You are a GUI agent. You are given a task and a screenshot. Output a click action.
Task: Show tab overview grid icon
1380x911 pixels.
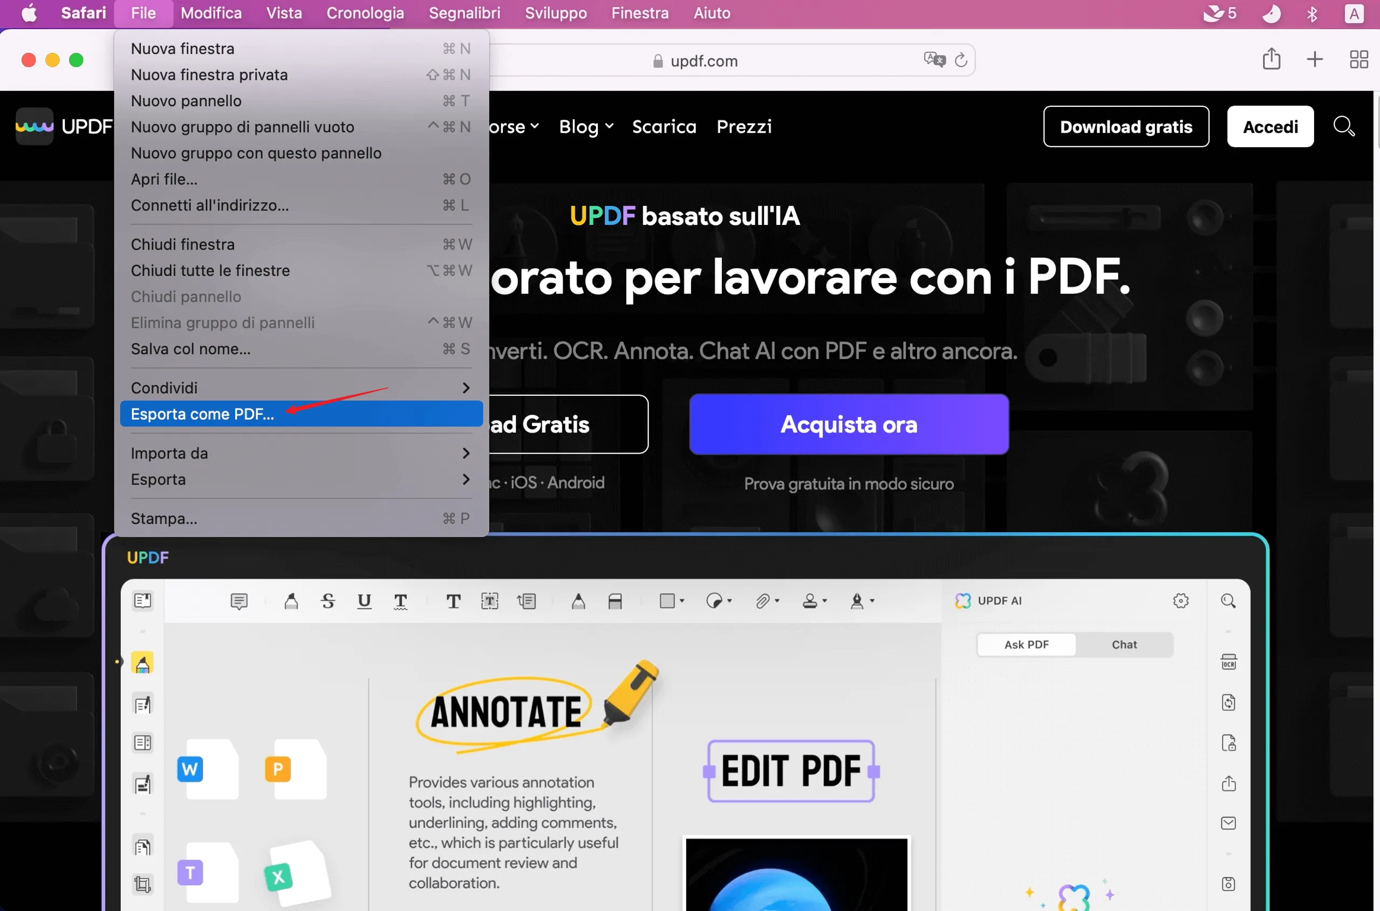tap(1358, 59)
